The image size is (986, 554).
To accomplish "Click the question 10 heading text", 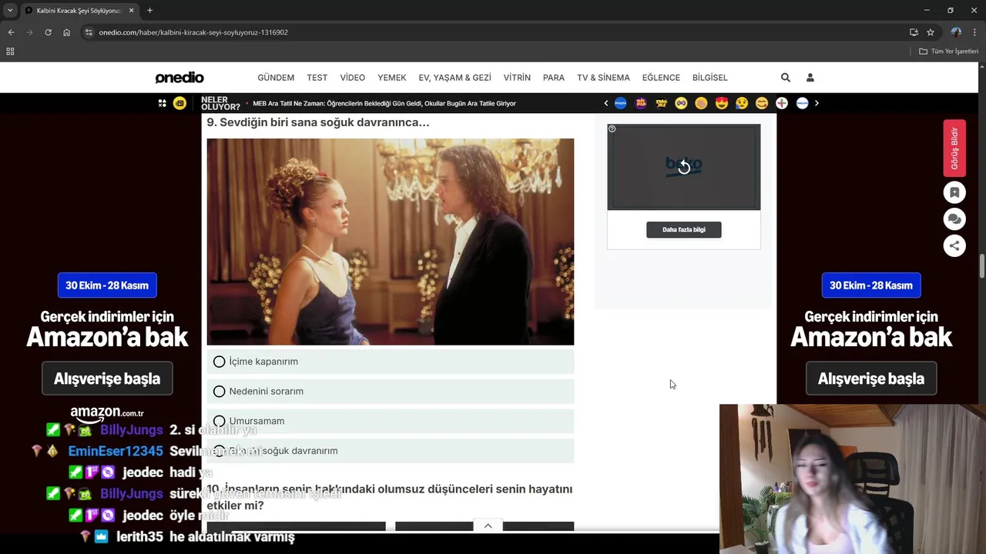I will tap(390, 497).
